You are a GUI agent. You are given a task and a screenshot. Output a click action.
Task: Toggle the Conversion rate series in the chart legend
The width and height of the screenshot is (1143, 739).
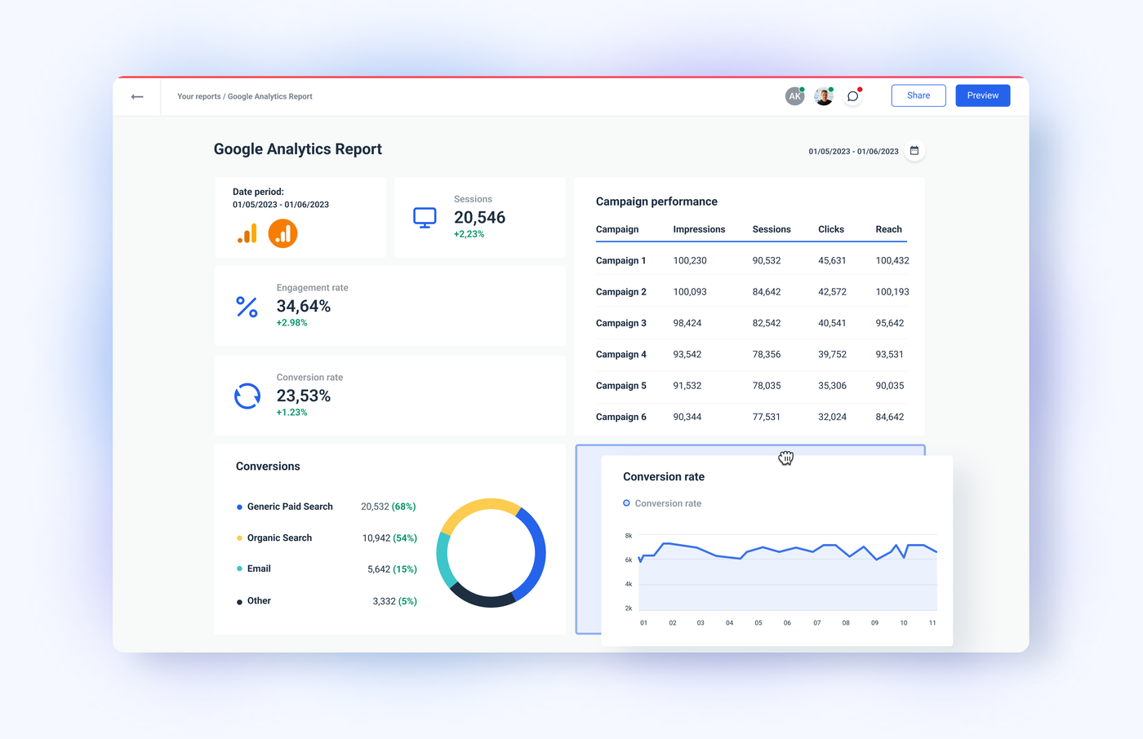(x=662, y=503)
